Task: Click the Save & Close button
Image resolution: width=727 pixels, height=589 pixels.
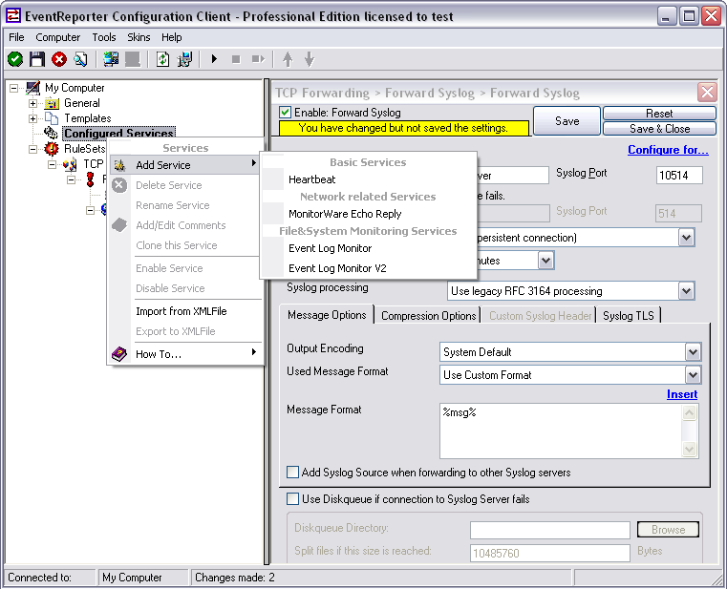Action: pyautogui.click(x=659, y=128)
